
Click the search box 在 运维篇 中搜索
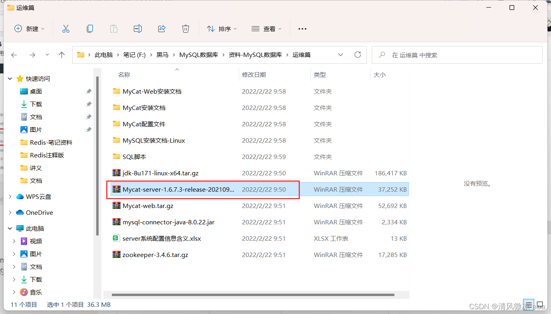(457, 55)
